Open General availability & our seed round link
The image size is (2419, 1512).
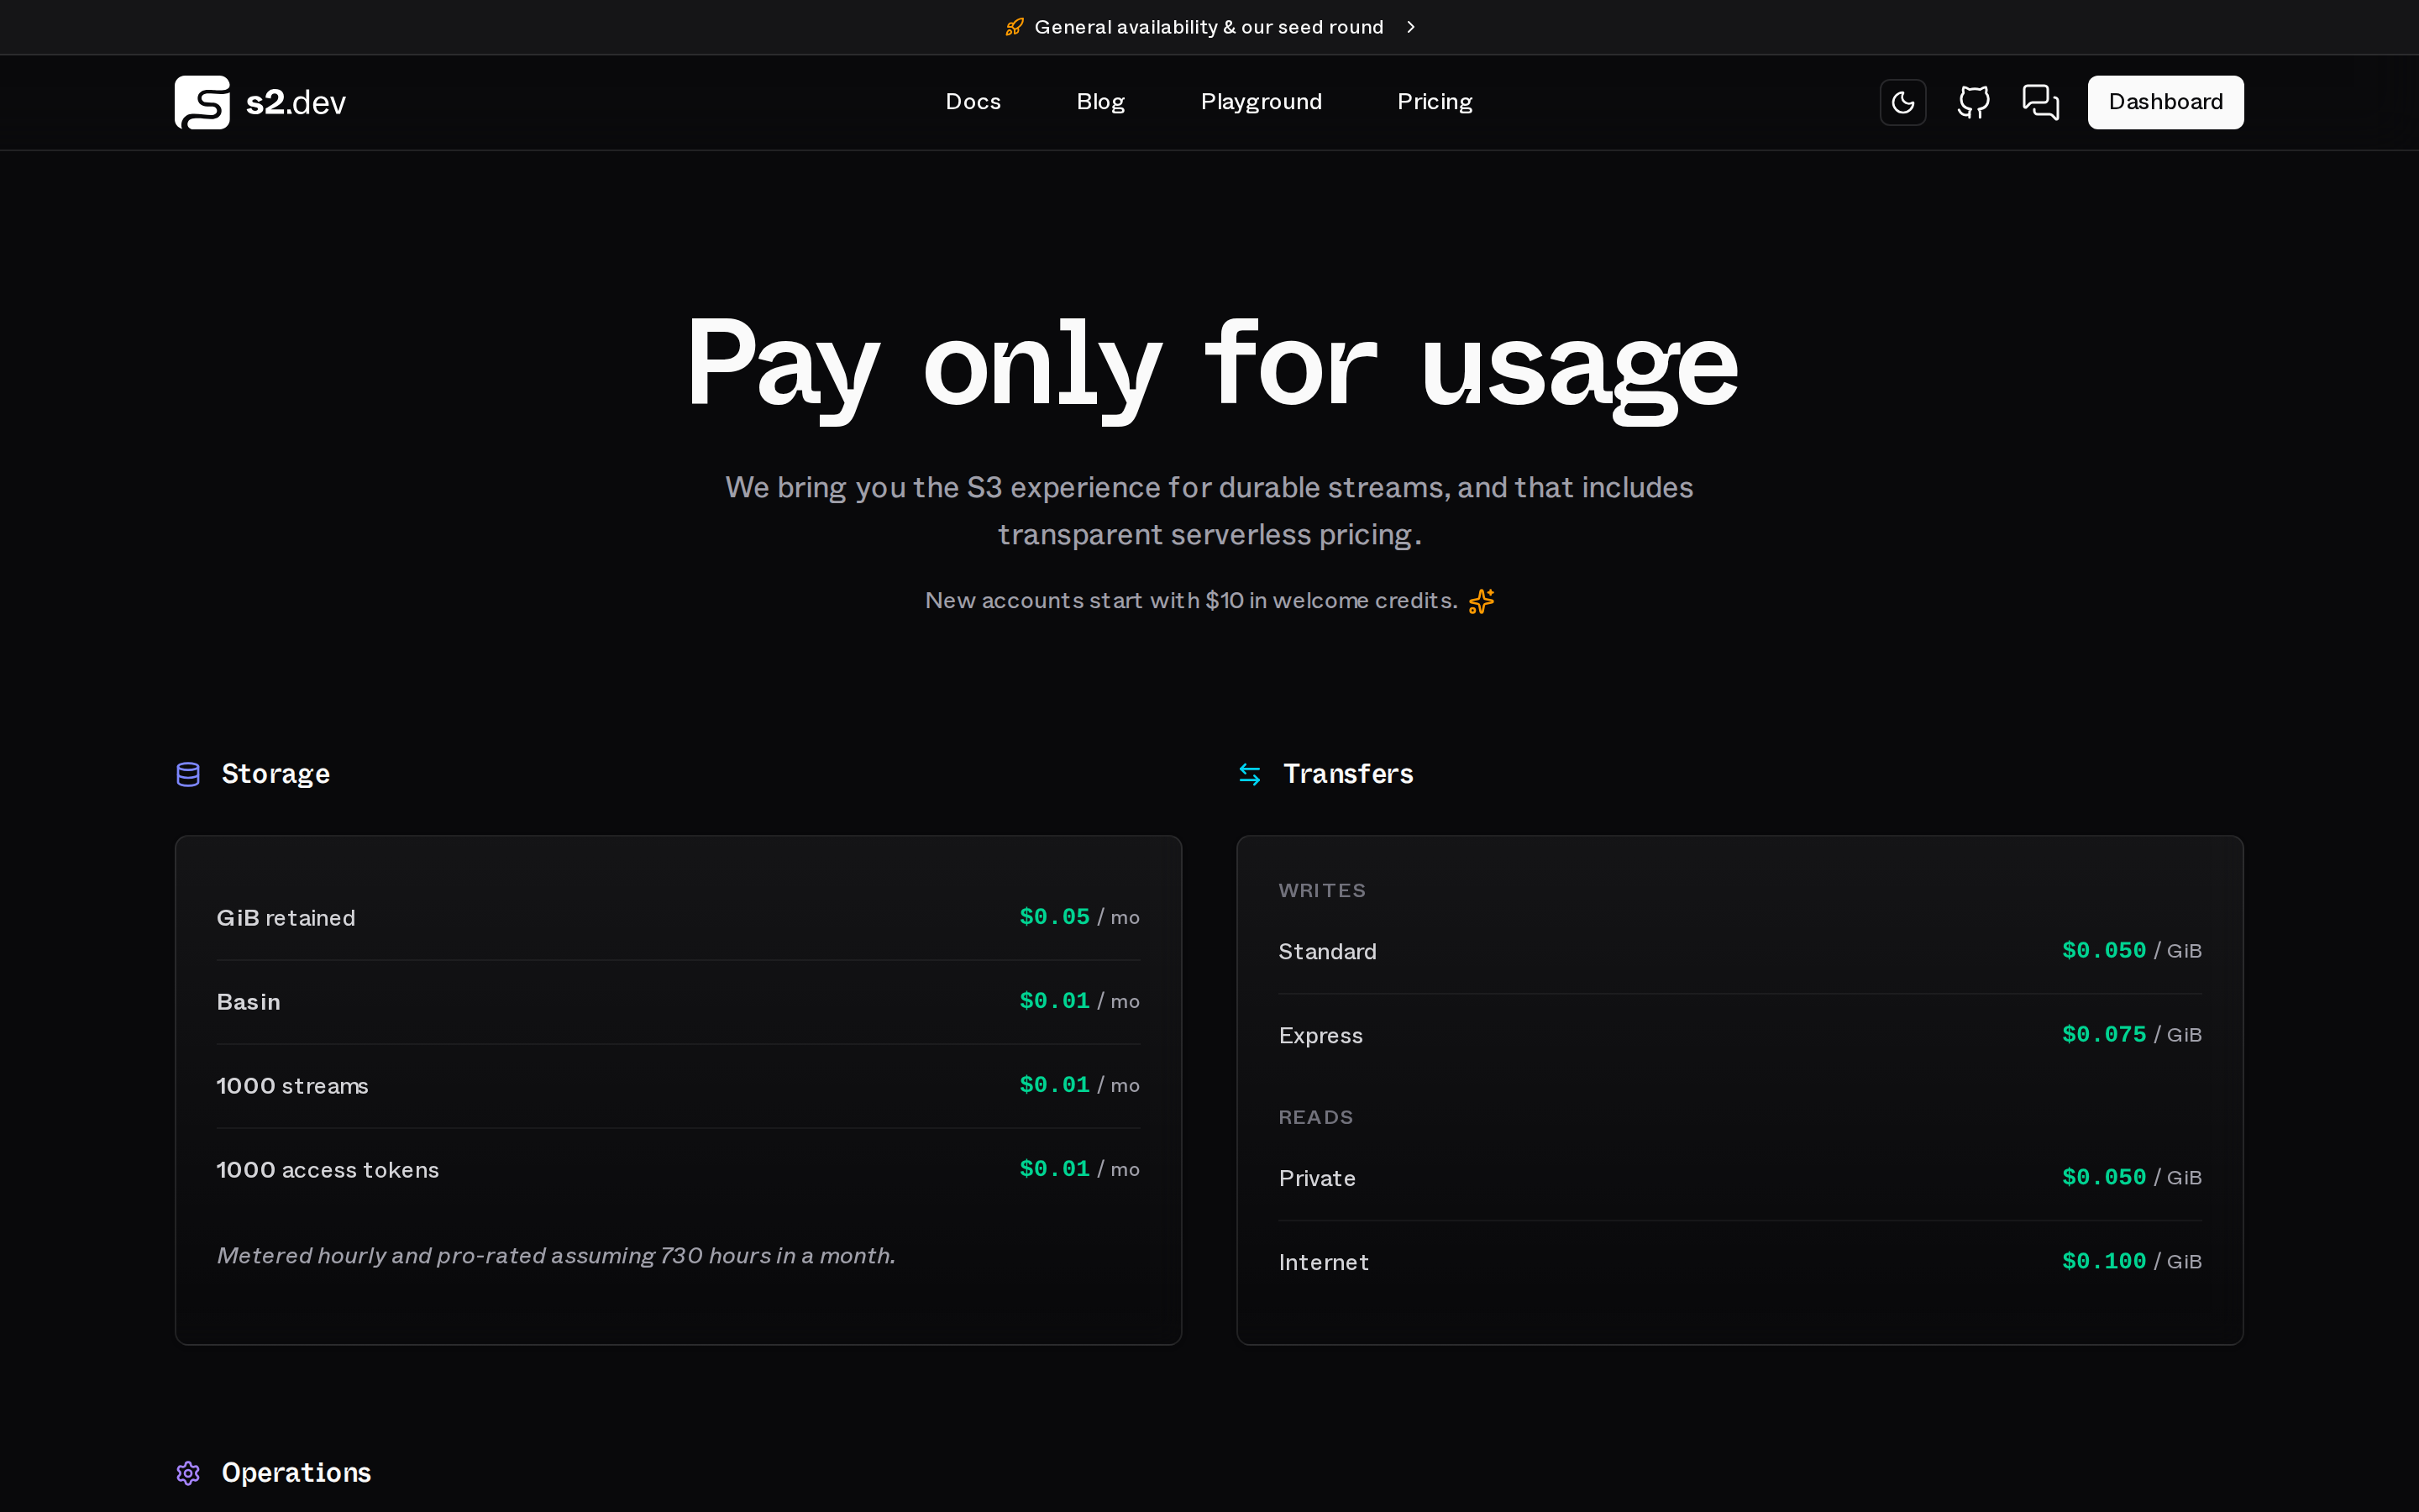[1209, 27]
